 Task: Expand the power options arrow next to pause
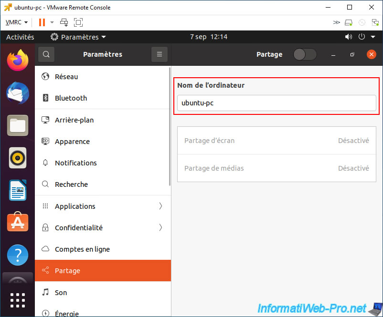pyautogui.click(x=52, y=22)
